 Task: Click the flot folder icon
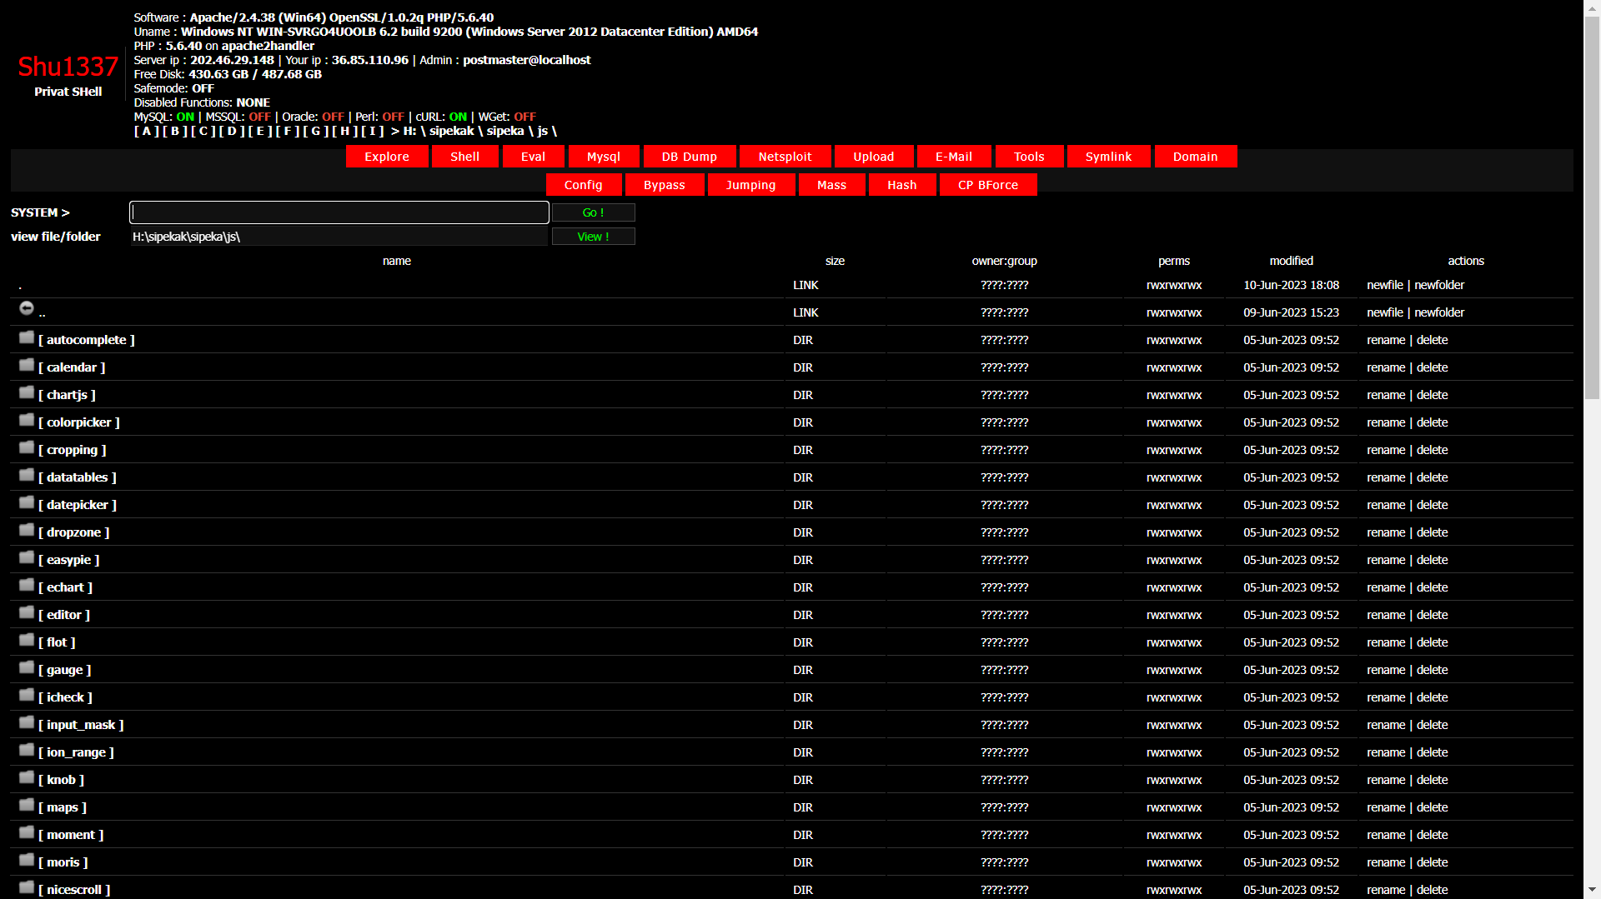[27, 640]
